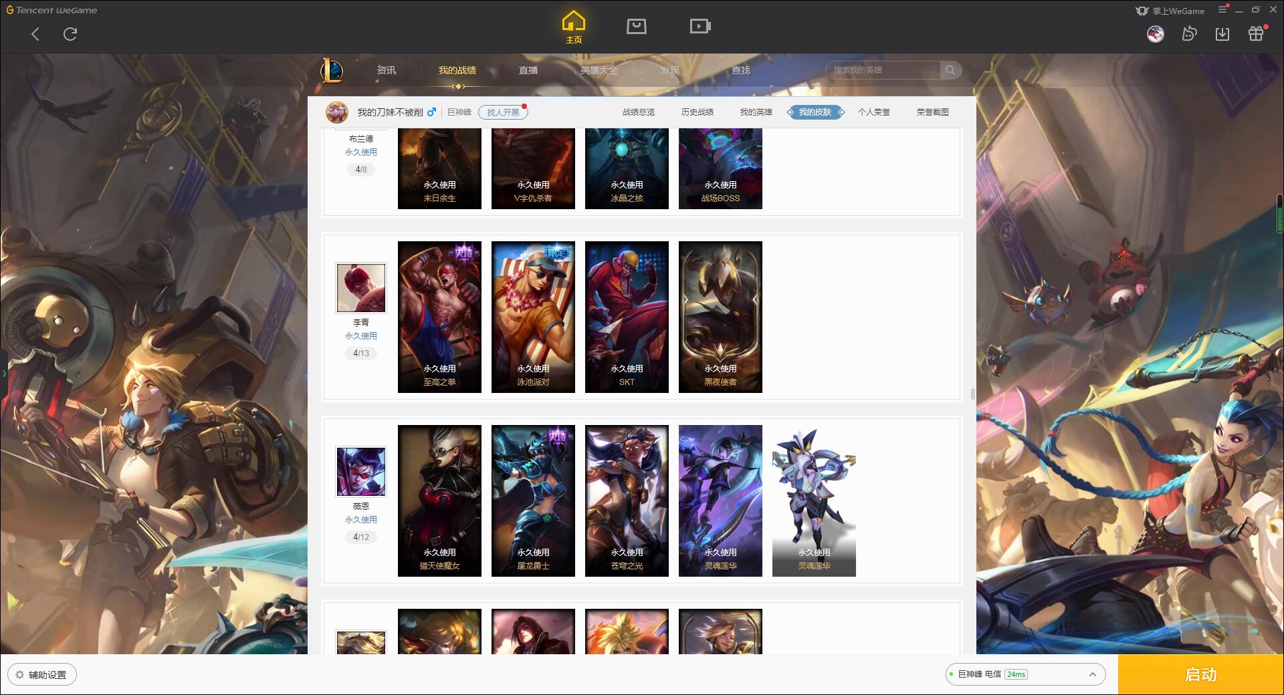Expand the 巨神峰 电信 server dropdown
Screen dimensions: 1284x695
pyautogui.click(x=1025, y=674)
